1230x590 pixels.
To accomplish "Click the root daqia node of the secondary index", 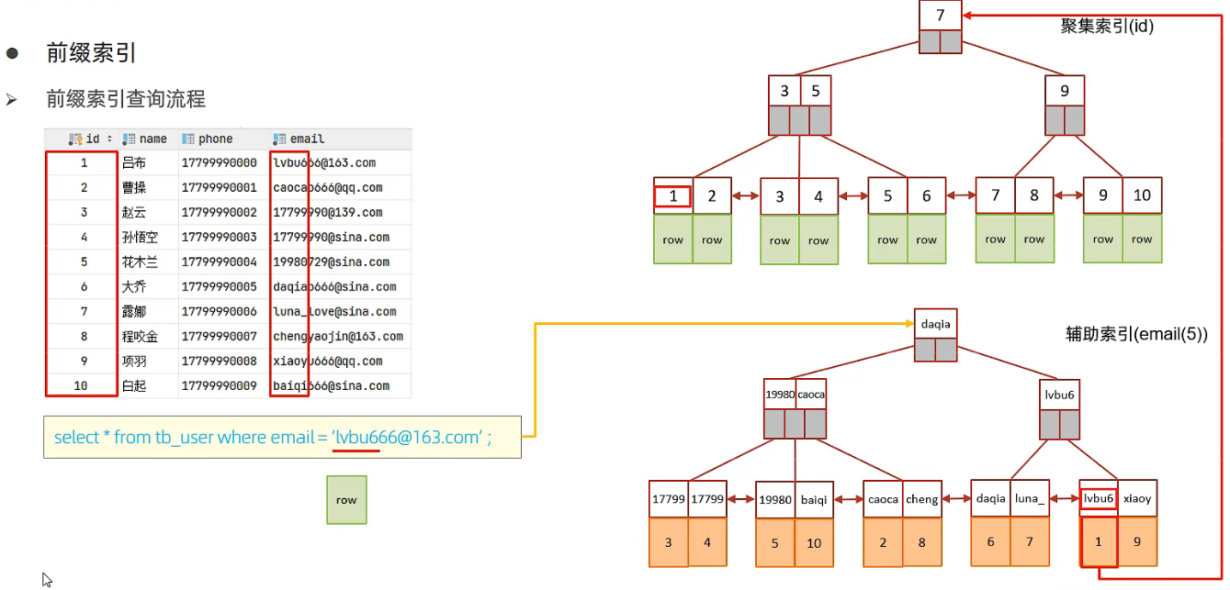I will (x=936, y=325).
